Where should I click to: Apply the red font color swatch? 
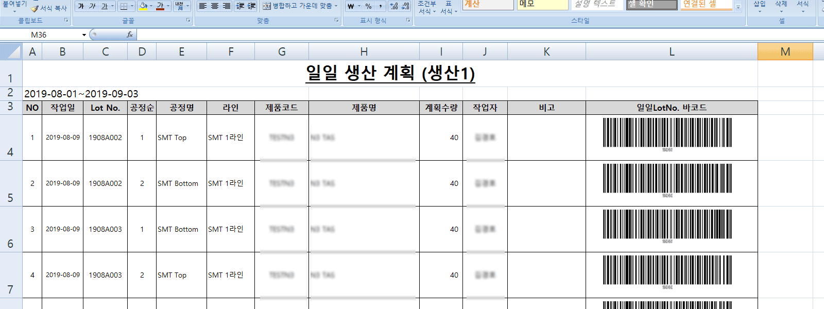pos(160,6)
